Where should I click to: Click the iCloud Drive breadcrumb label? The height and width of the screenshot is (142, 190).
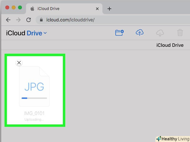(x=170, y=45)
